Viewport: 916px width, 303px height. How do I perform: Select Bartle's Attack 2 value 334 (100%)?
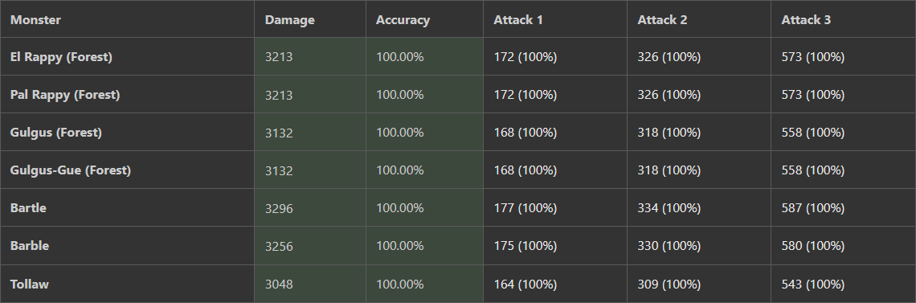[669, 208]
